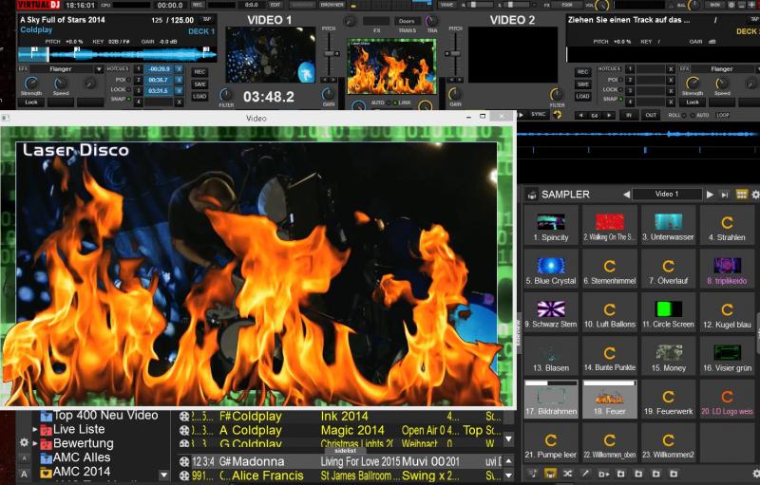Switch sampler to grid view
Screen dimensions: 760x485
pos(742,195)
